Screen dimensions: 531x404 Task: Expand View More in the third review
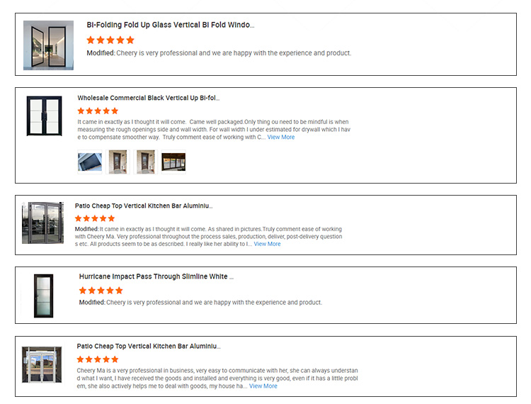(x=267, y=244)
